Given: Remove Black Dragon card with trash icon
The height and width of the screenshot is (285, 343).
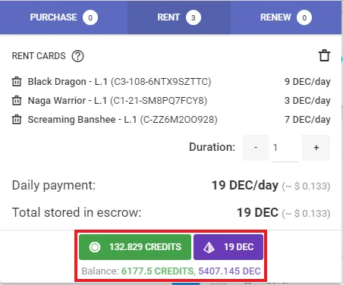Looking at the screenshot, I should click(x=17, y=82).
